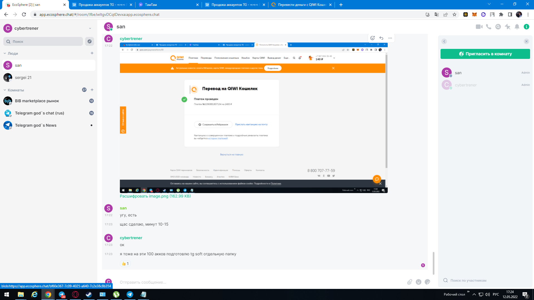Collapse the Комнаты section
The height and width of the screenshot is (300, 534).
coord(5,90)
